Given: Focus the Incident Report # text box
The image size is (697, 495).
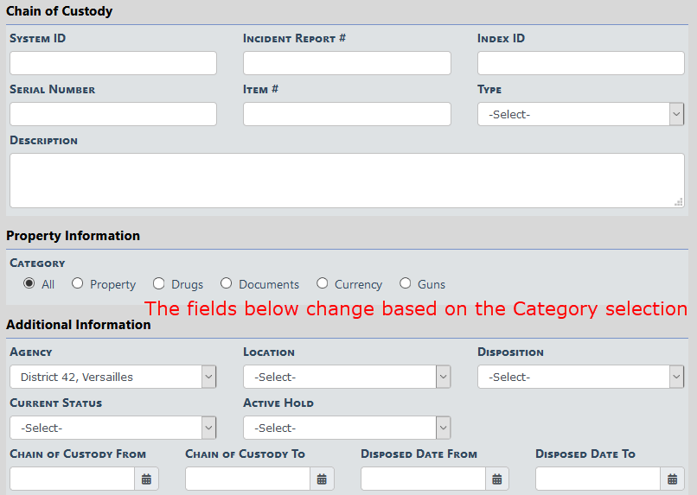Looking at the screenshot, I should point(346,63).
